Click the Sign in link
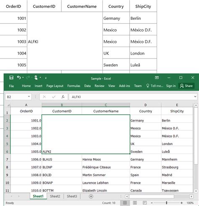199x206 pixels. click(x=171, y=86)
